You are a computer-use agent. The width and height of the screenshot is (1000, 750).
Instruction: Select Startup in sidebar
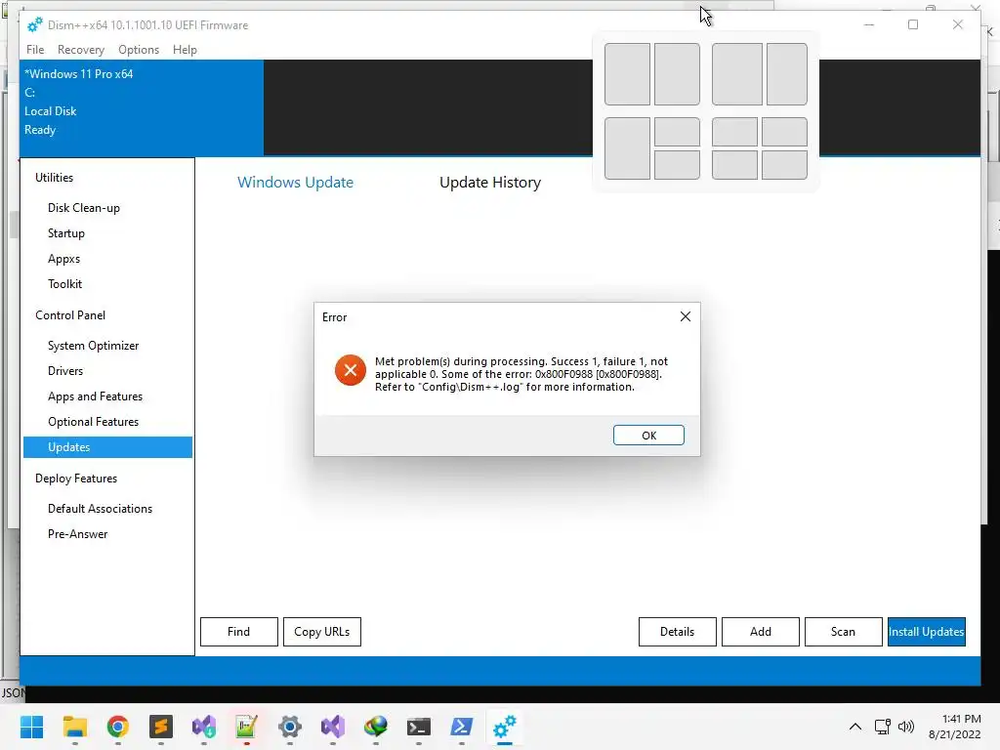point(66,233)
